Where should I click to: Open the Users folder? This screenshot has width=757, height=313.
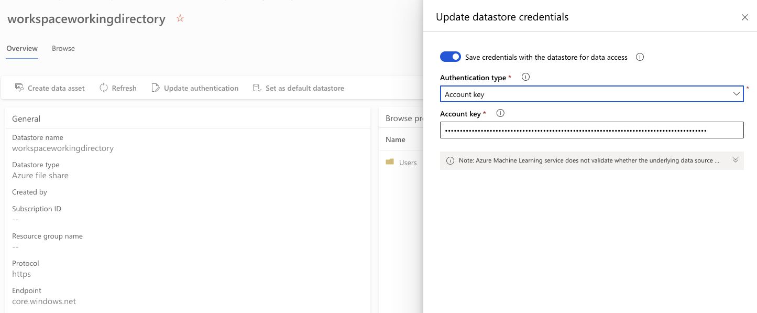[408, 163]
